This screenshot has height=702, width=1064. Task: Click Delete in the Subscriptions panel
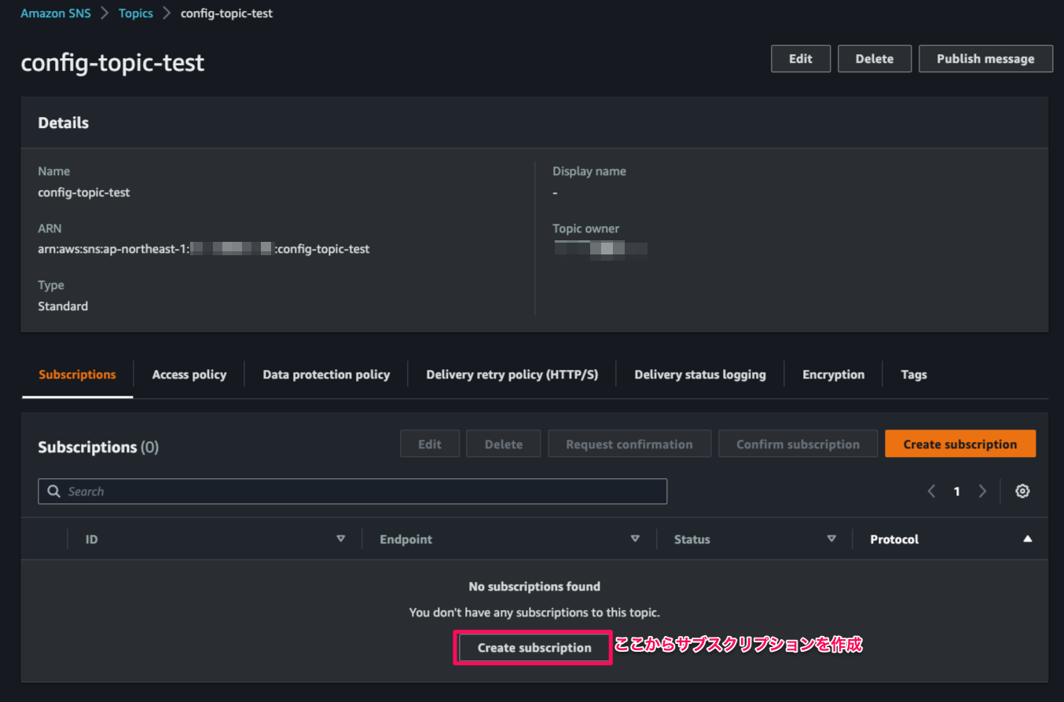[x=504, y=444]
